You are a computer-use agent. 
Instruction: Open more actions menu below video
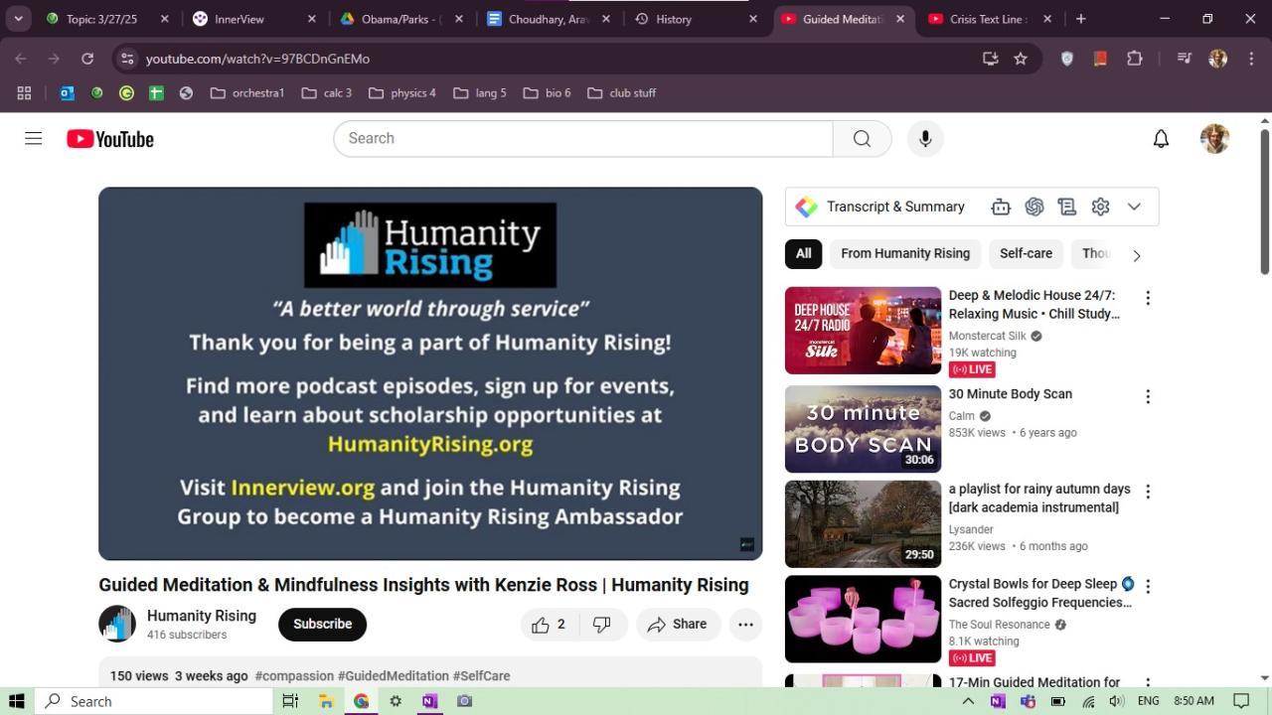[x=745, y=625]
